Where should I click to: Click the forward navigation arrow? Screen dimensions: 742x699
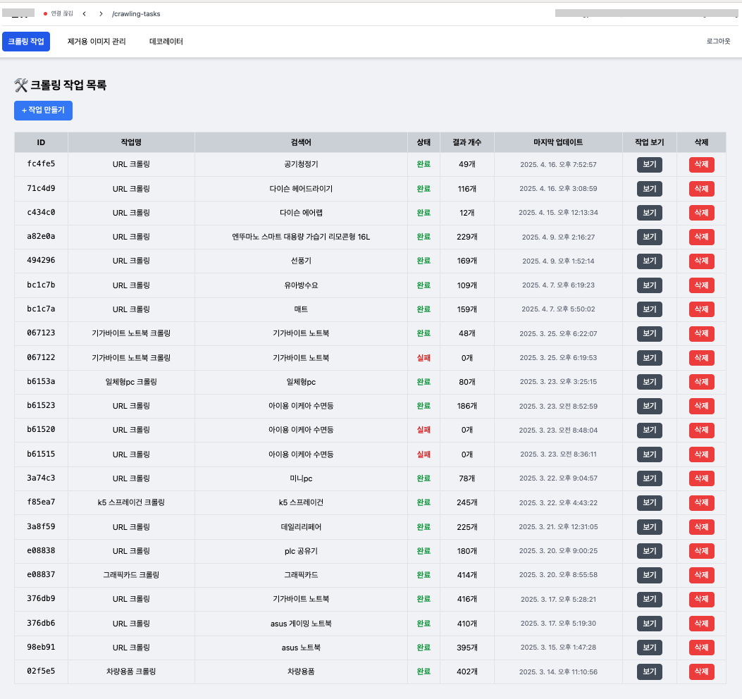coord(101,13)
